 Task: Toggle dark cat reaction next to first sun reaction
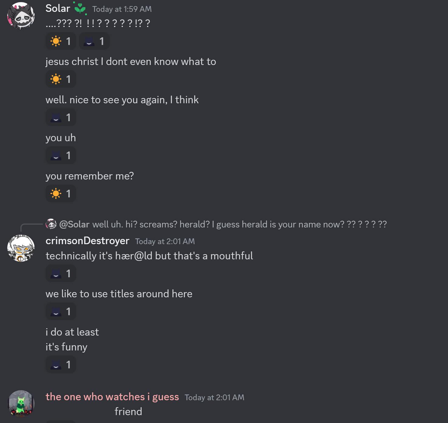(x=94, y=41)
